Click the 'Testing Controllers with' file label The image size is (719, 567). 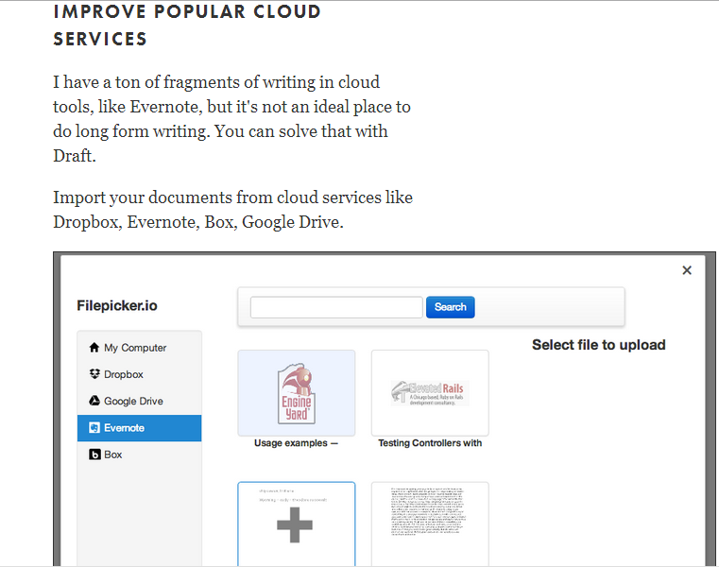[x=430, y=443]
